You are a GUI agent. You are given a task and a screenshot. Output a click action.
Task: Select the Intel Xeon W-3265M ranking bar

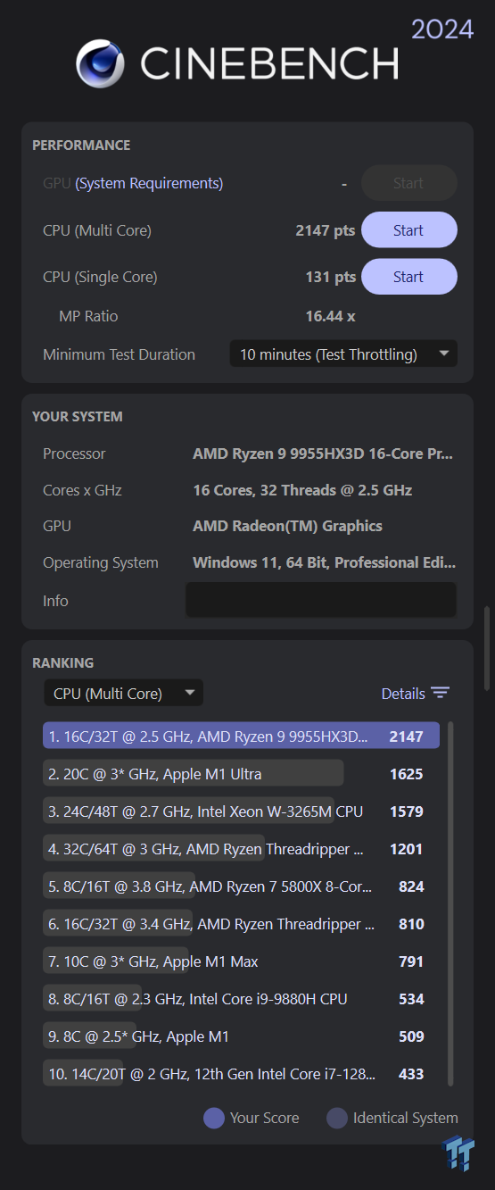pos(241,811)
